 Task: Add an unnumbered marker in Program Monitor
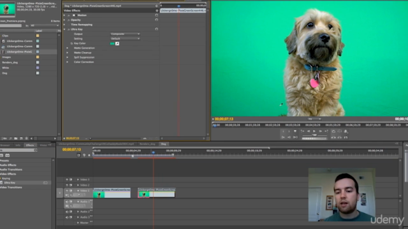click(295, 132)
